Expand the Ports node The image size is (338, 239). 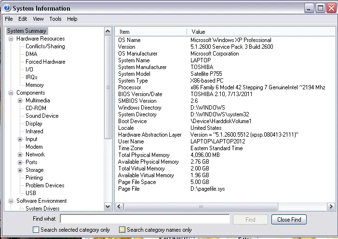click(20, 162)
